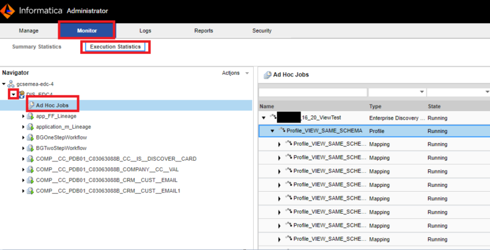Select the app_FF_Lineage label
The width and height of the screenshot is (490, 250).
coord(56,116)
